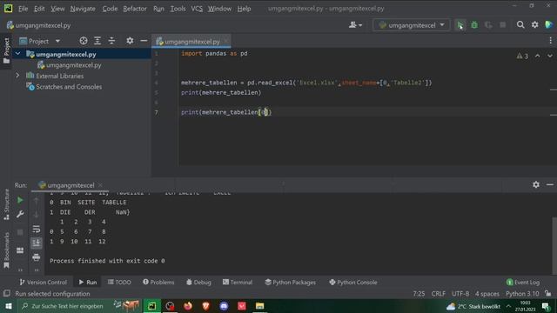Open the Event Log

(x=523, y=282)
